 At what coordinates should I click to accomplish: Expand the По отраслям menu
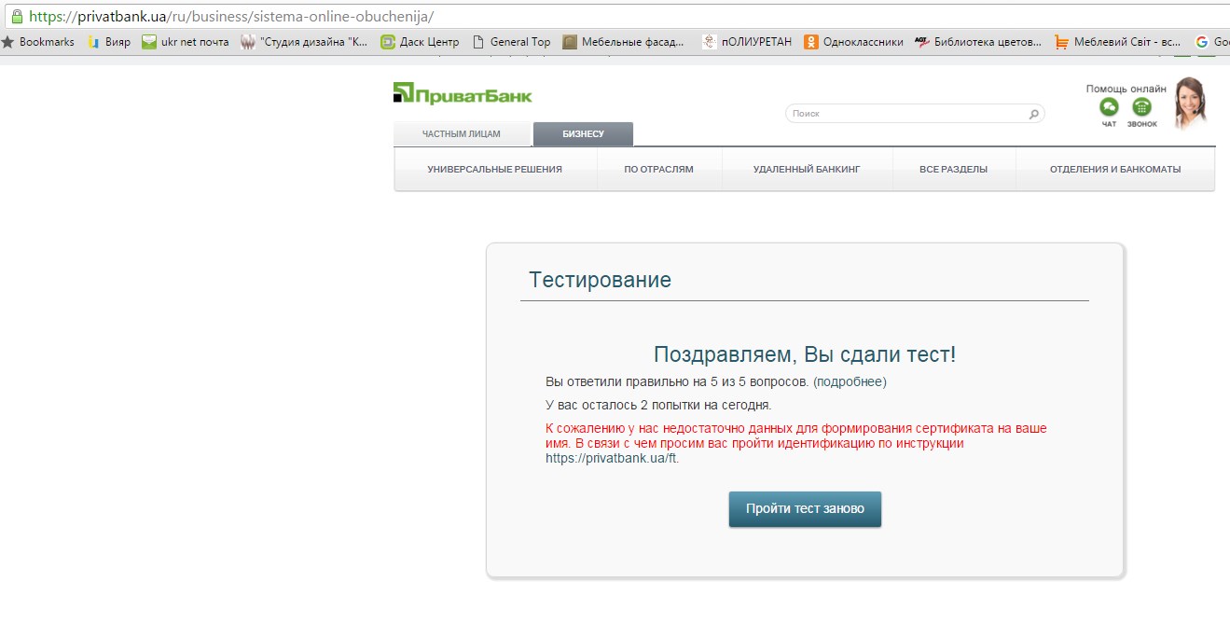[659, 170]
